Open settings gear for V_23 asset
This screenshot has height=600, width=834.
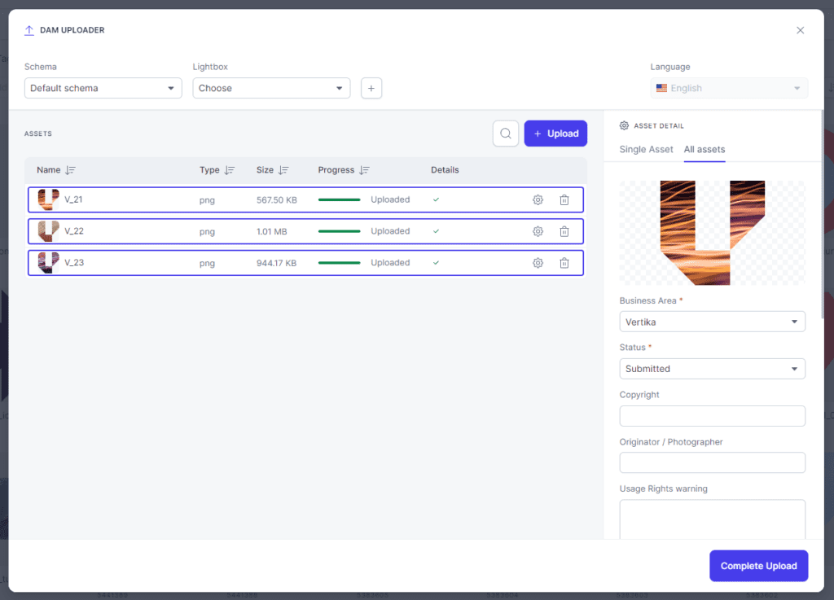538,262
